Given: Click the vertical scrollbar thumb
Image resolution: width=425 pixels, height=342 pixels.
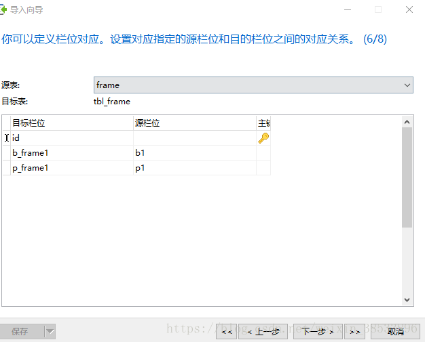Looking at the screenshot, I should pyautogui.click(x=407, y=177).
